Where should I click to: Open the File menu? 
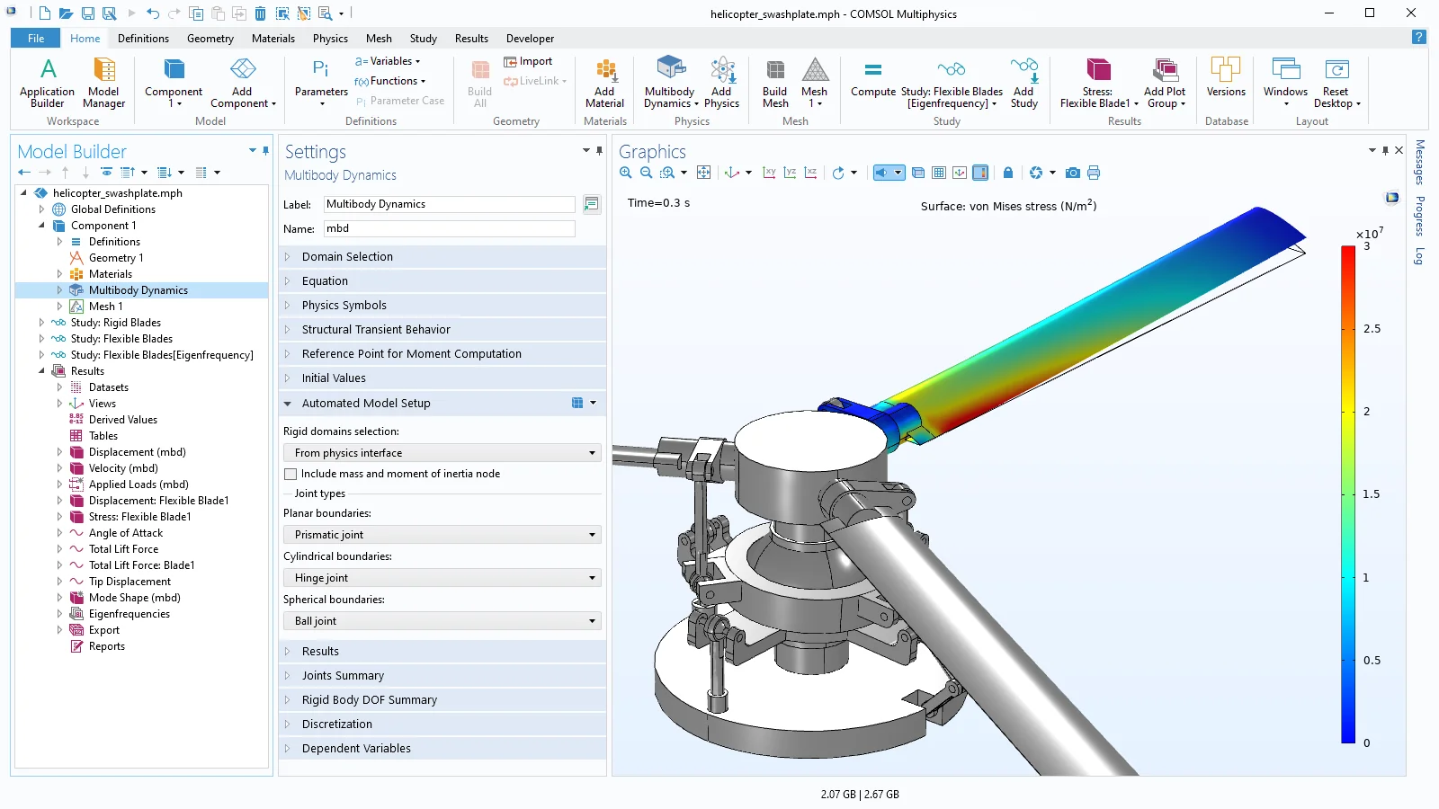coord(36,39)
